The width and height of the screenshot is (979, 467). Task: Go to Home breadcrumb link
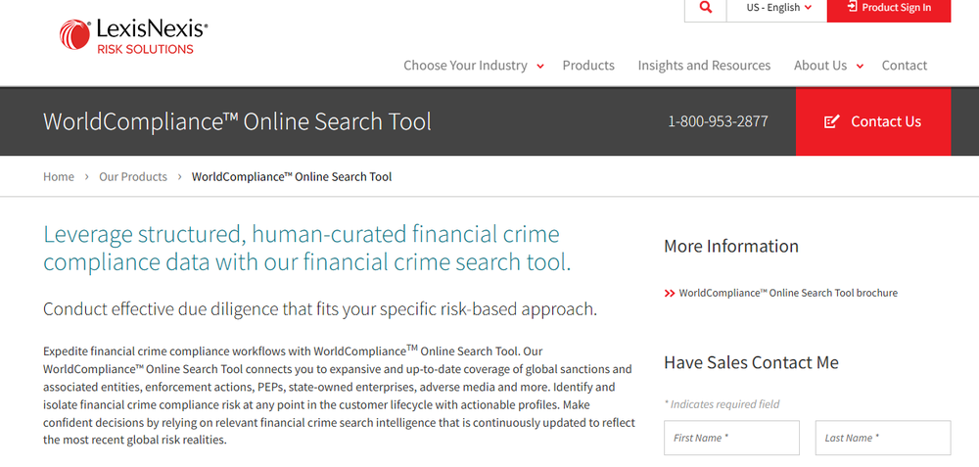coord(59,176)
